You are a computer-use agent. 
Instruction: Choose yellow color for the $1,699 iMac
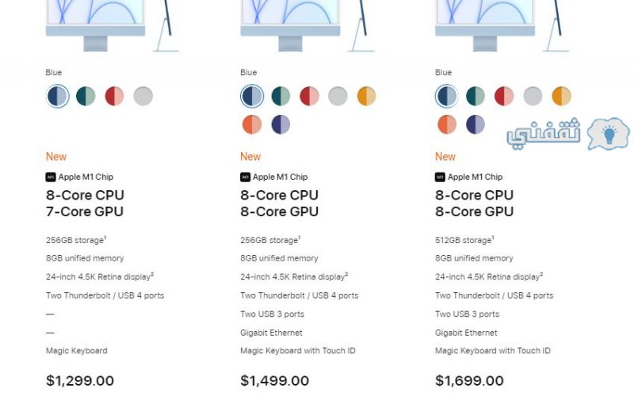tap(562, 96)
